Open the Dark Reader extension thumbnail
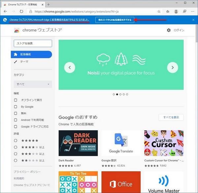 click(x=78, y=143)
